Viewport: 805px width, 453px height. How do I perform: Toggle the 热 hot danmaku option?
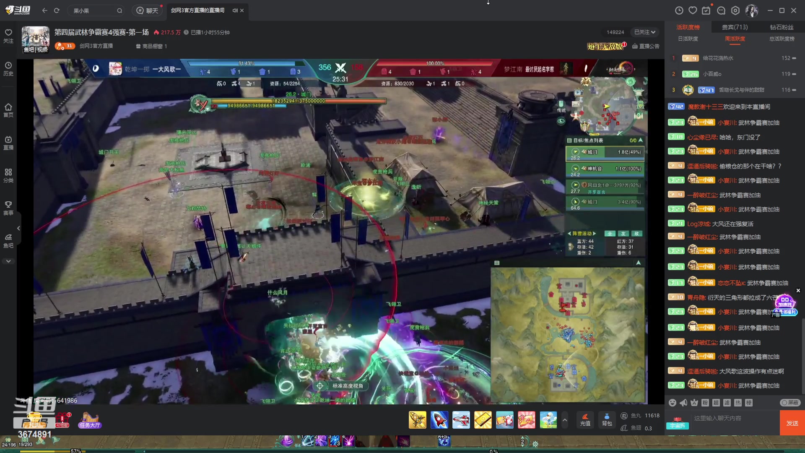[x=738, y=403]
